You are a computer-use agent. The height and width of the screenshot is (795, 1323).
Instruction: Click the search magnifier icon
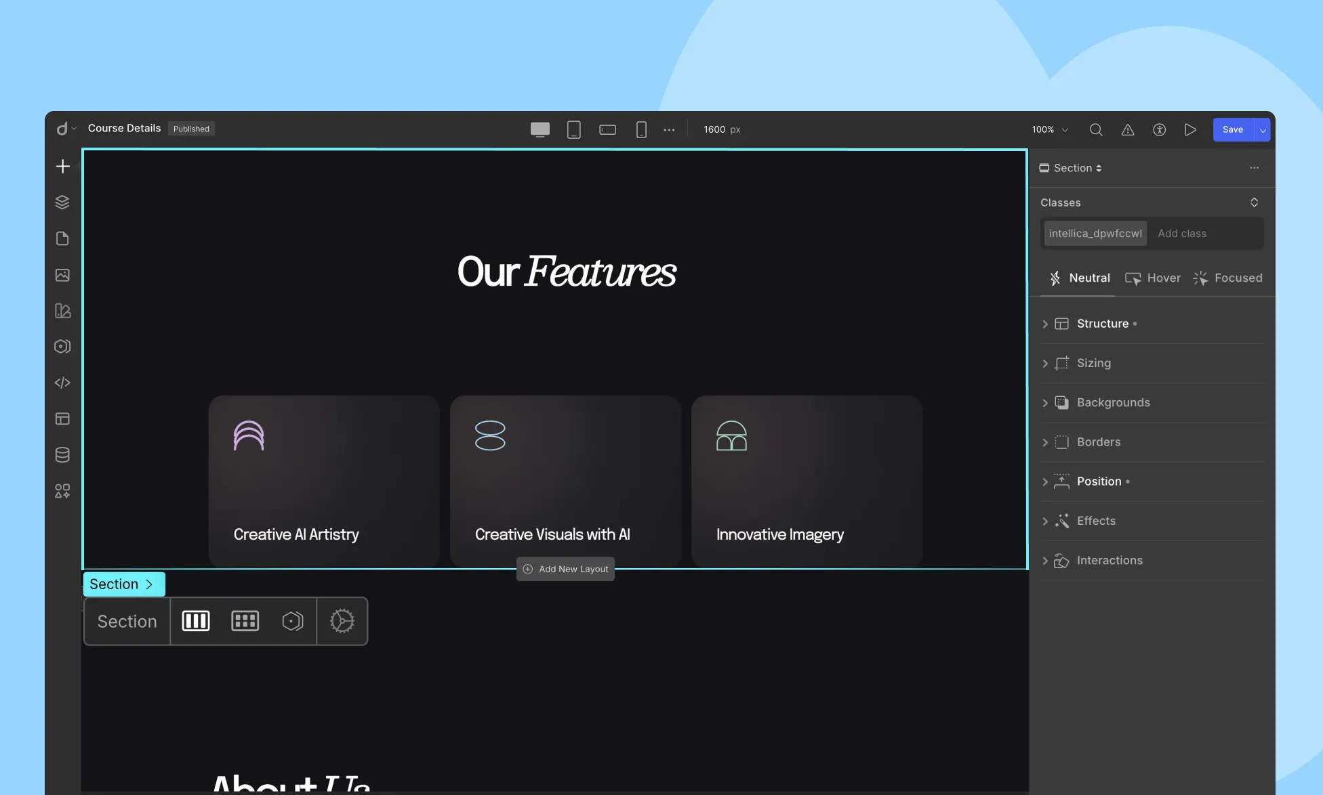pyautogui.click(x=1096, y=129)
